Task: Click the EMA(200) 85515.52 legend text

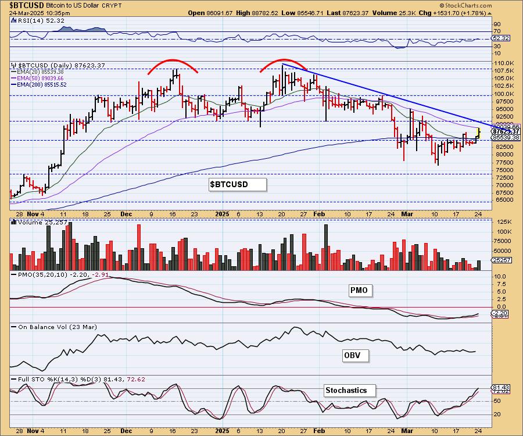Action: click(x=42, y=85)
